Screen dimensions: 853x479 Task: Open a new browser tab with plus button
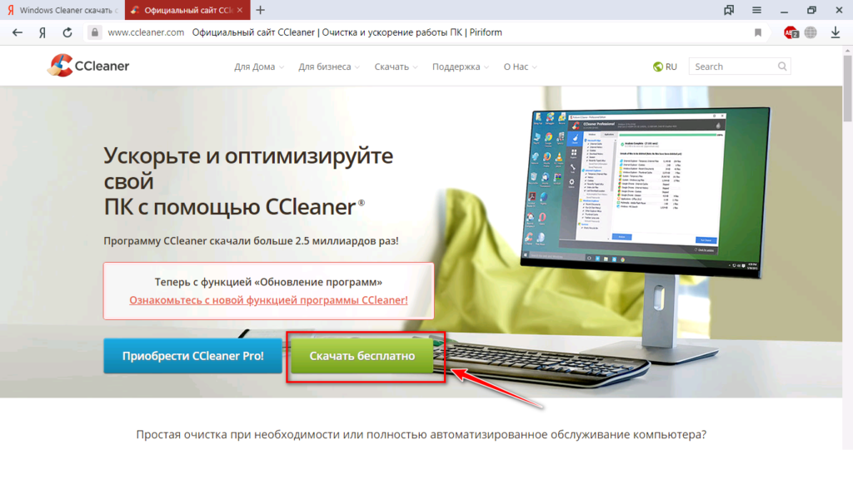click(x=261, y=10)
